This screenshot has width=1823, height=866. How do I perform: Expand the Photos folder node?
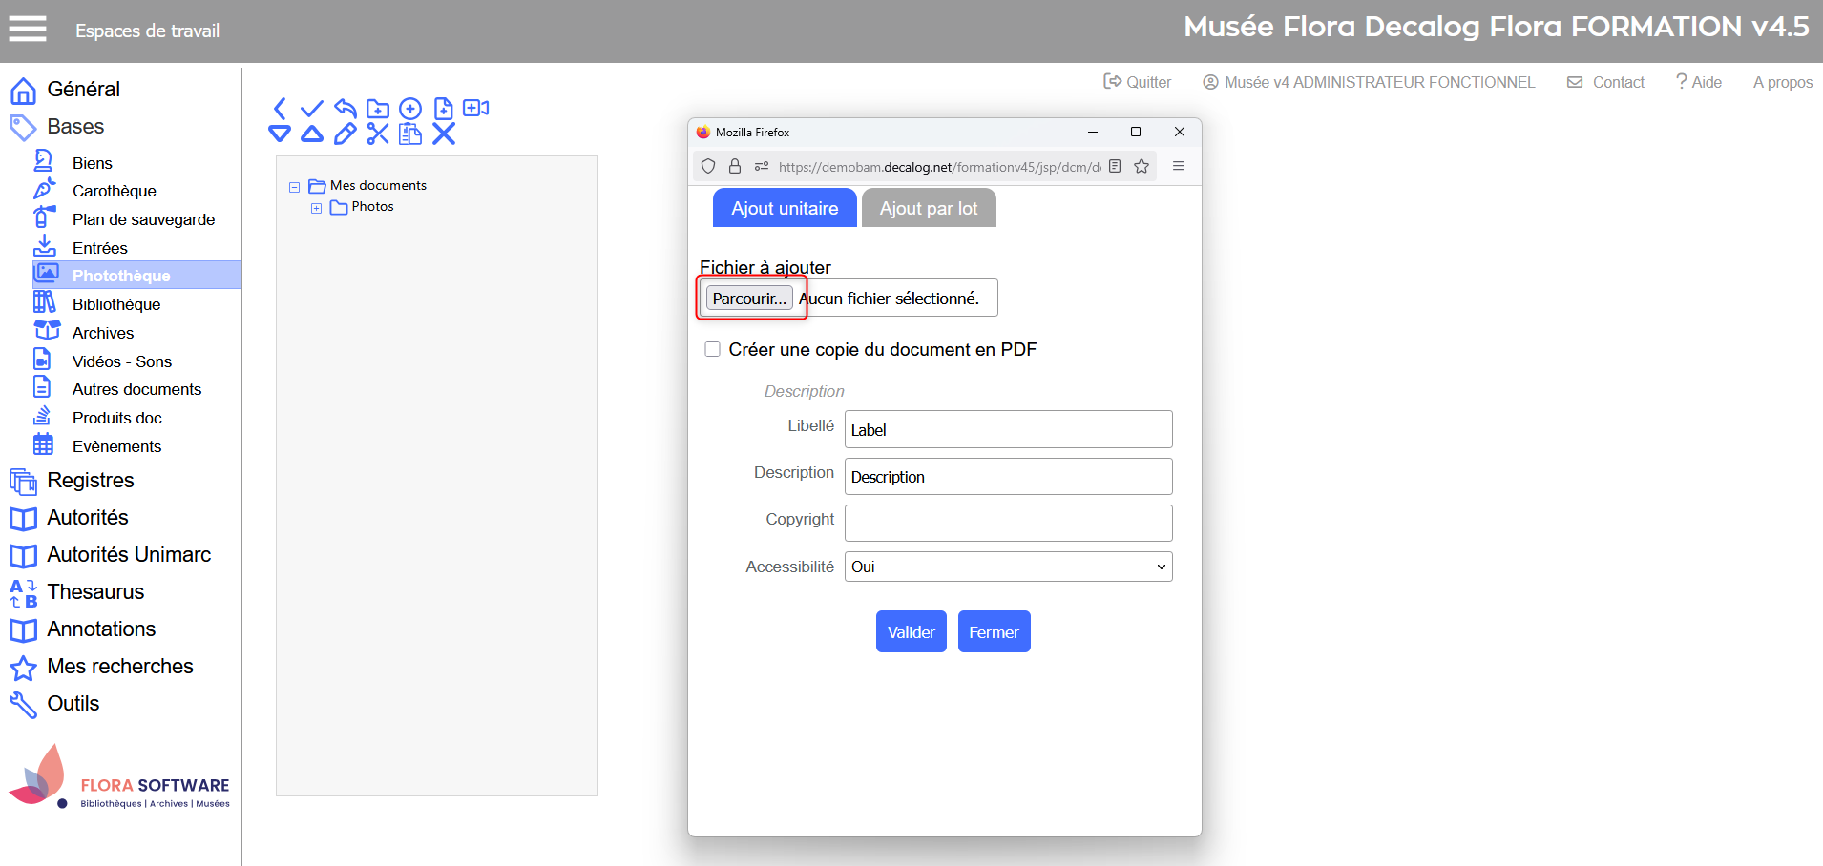point(316,208)
